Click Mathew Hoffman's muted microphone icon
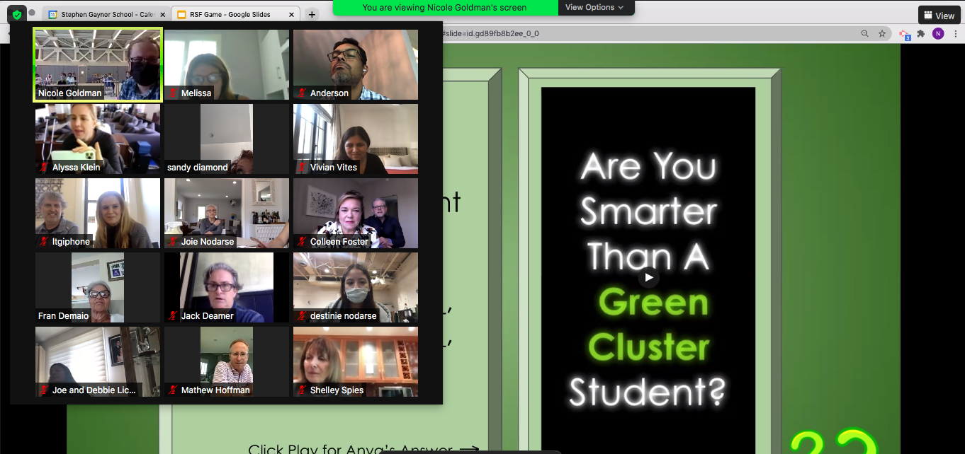 pyautogui.click(x=173, y=390)
